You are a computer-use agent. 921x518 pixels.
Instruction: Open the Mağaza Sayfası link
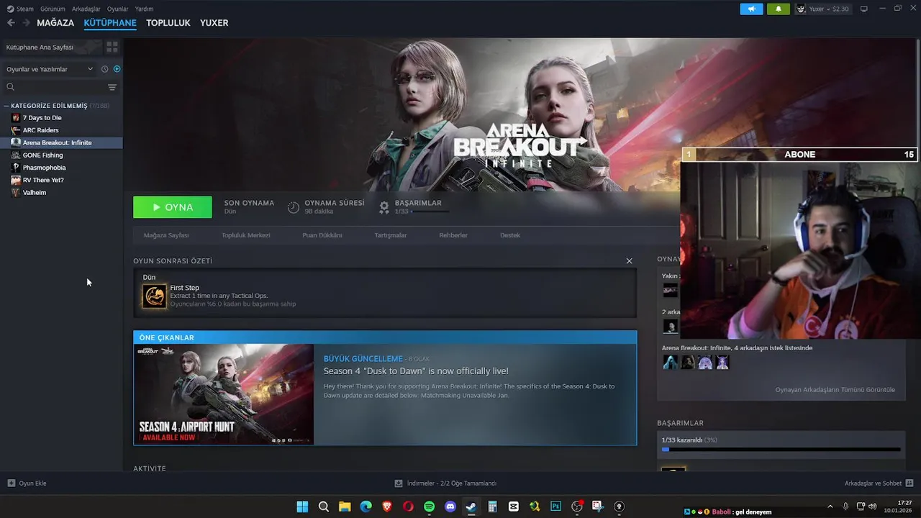[166, 235]
